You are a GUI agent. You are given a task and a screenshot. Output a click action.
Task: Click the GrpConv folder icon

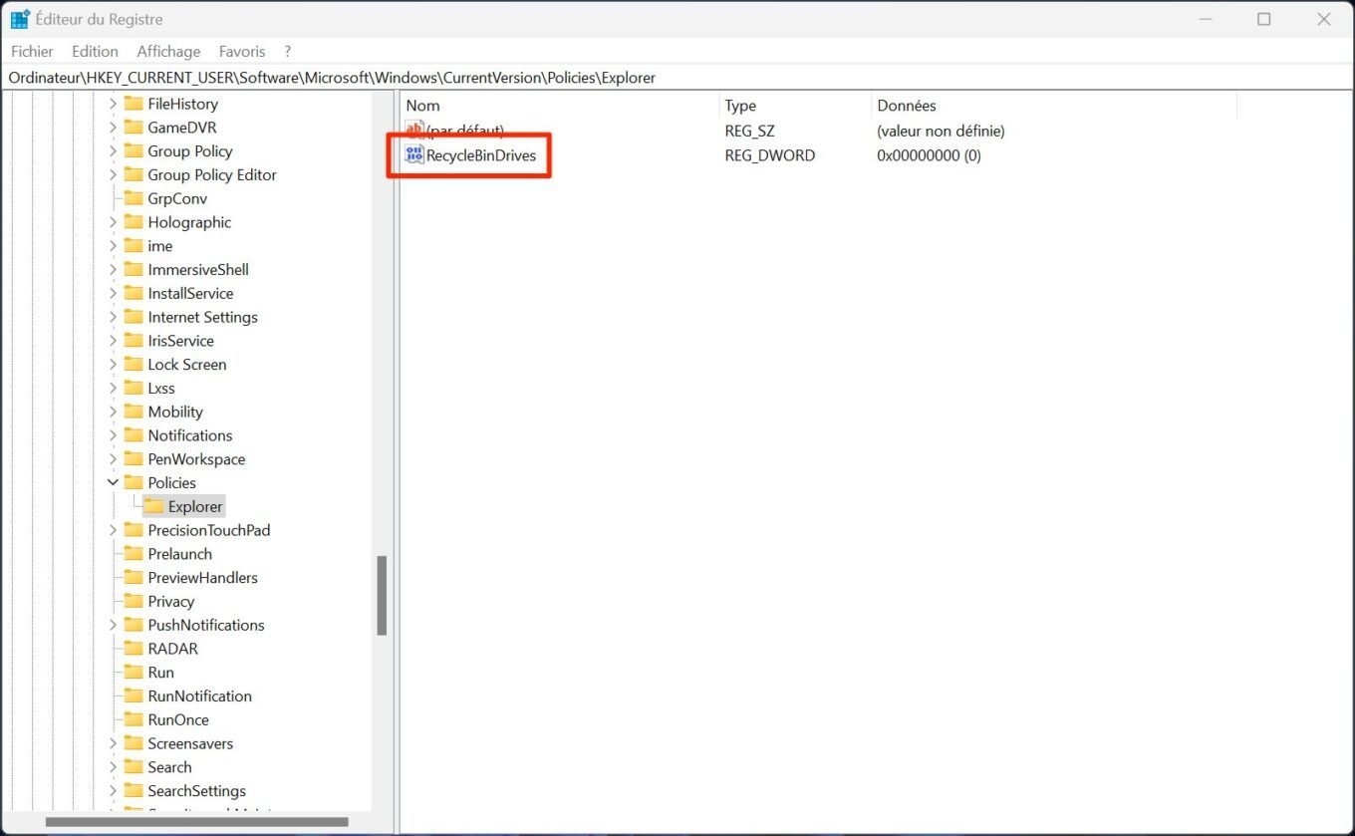coord(134,198)
